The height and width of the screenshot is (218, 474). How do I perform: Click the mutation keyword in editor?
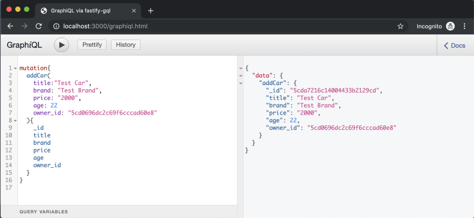(x=33, y=69)
